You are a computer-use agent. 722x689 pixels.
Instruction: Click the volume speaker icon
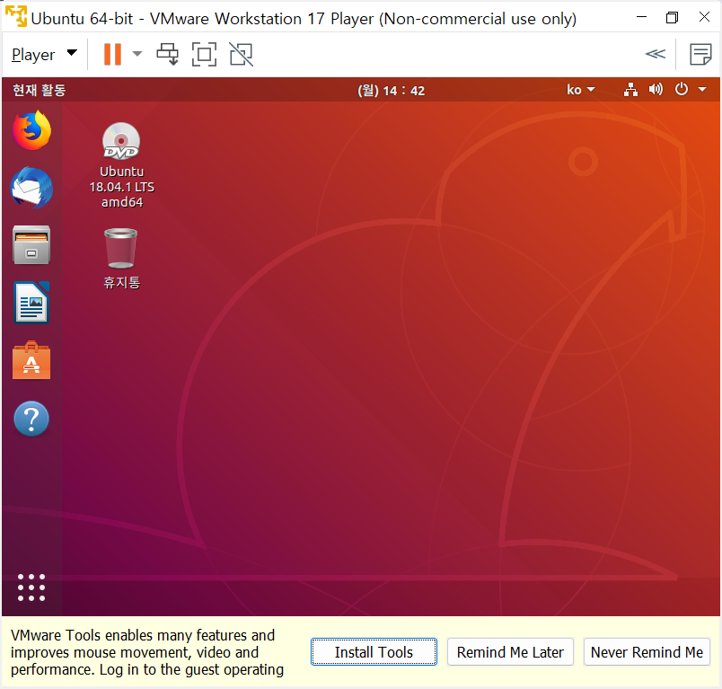[x=656, y=89]
